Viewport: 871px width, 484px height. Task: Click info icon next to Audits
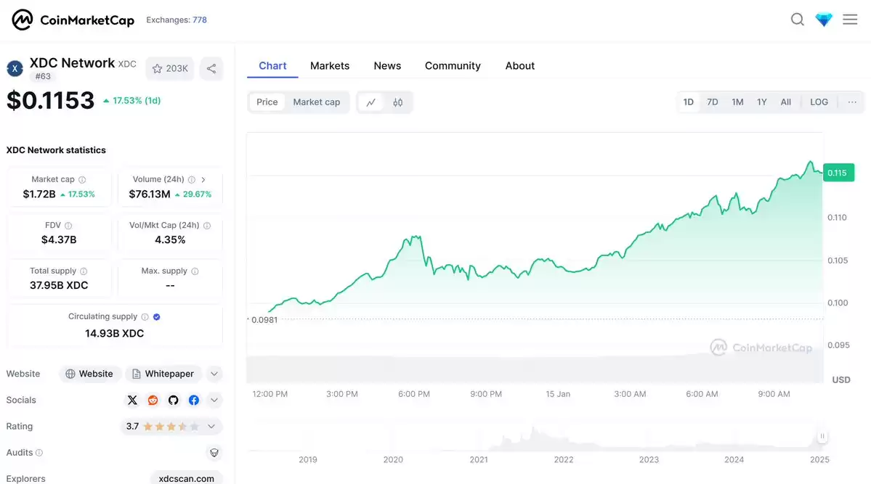click(39, 453)
